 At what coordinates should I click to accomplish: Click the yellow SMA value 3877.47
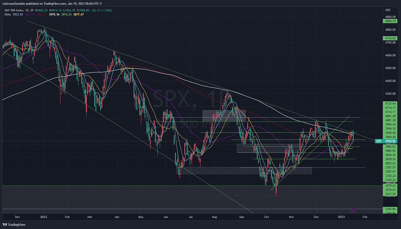pyautogui.click(x=78, y=14)
